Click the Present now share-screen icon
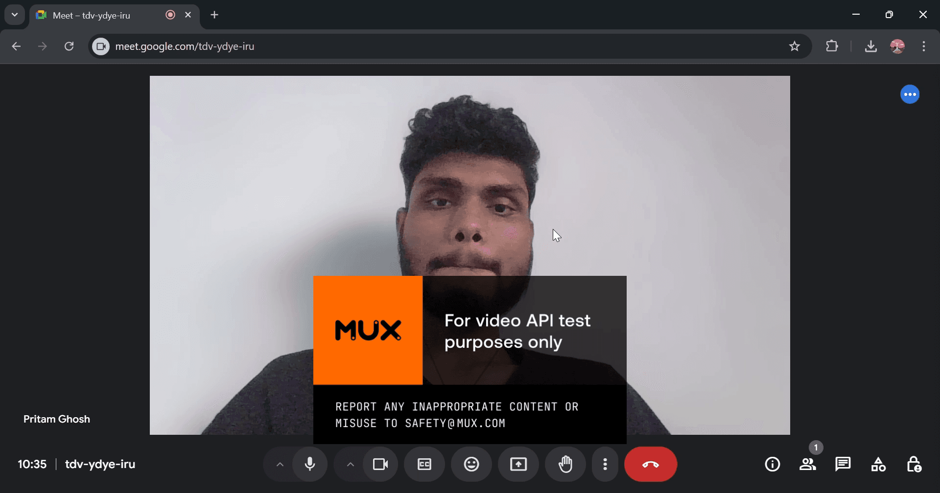 pos(518,464)
